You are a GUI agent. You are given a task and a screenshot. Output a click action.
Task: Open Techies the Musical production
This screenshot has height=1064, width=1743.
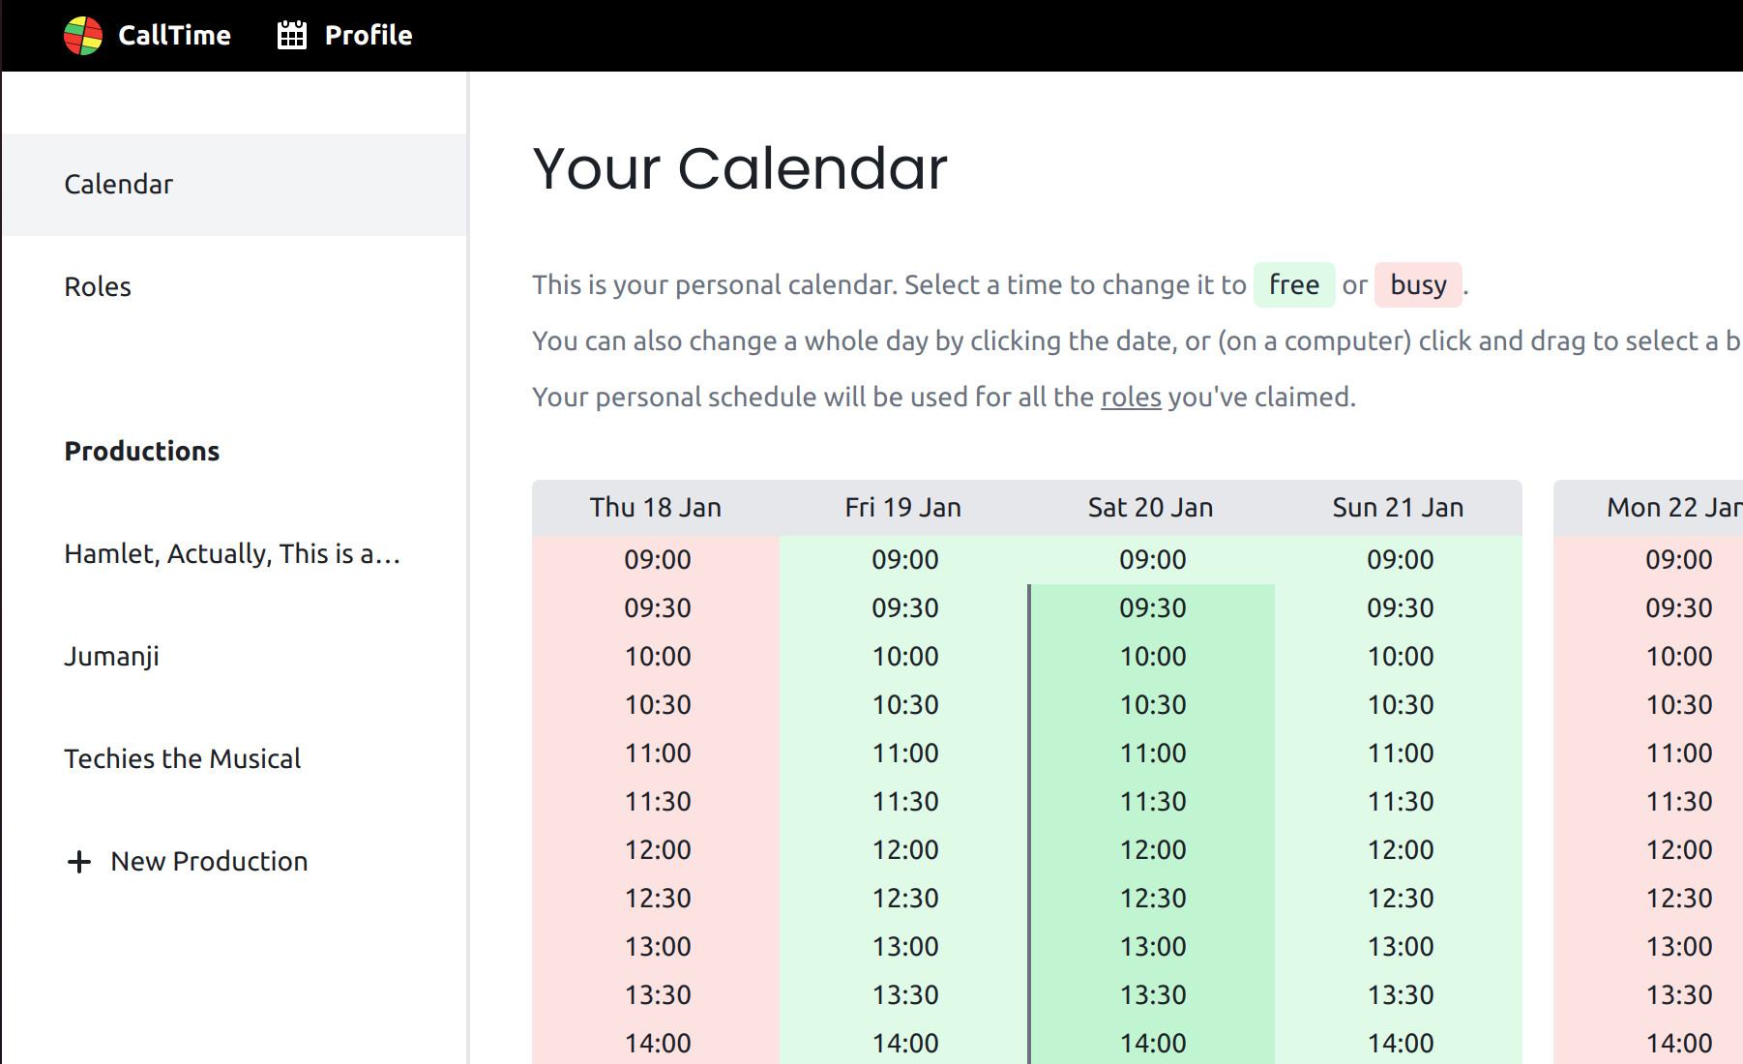[x=183, y=759]
